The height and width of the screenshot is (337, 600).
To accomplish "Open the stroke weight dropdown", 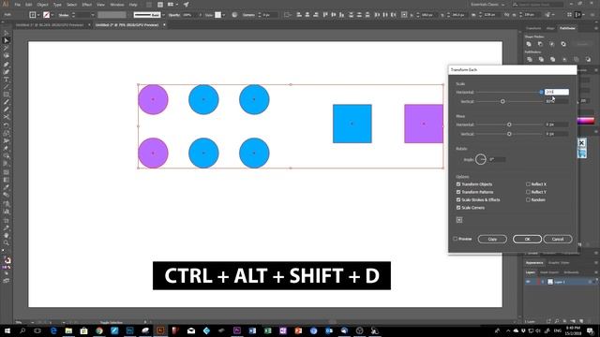I will pyautogui.click(x=93, y=15).
